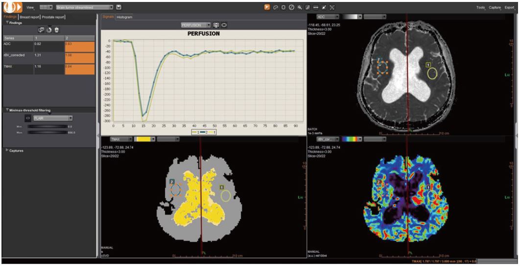The image size is (520, 266).
Task: Open the PERFUSION signal dropdown
Action: [x=209, y=25]
